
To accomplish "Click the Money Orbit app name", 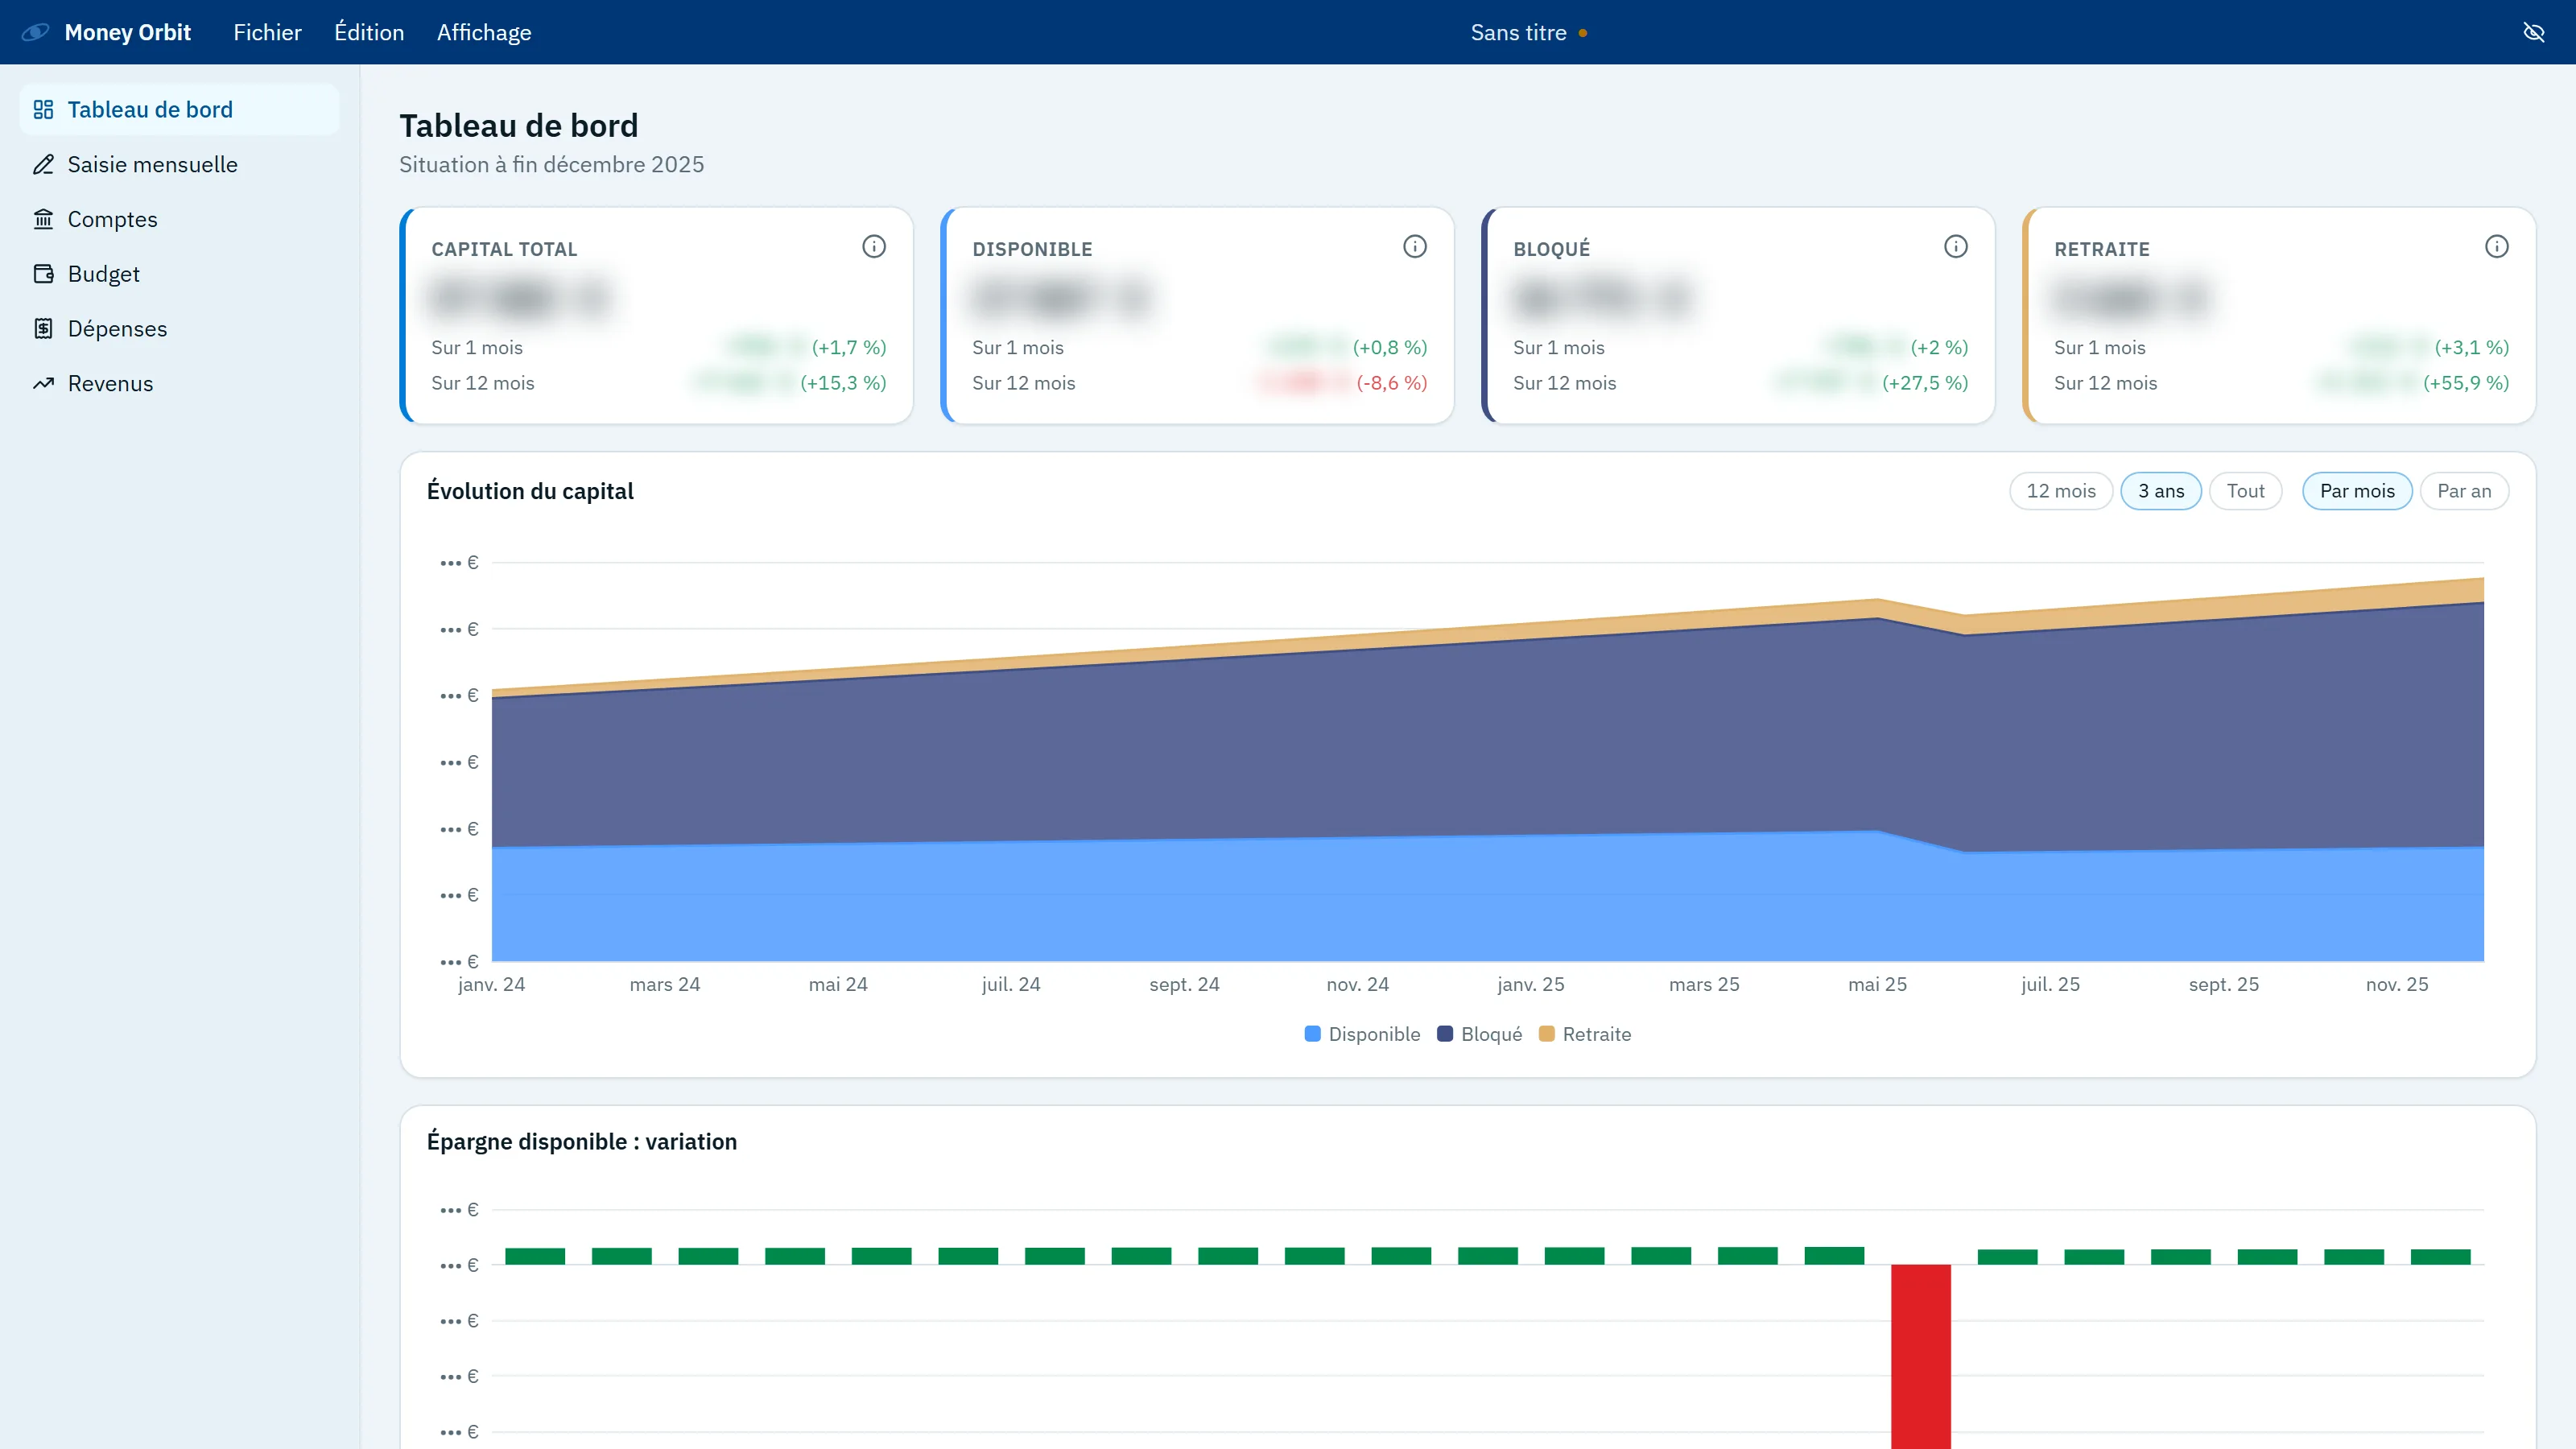I will pos(127,32).
